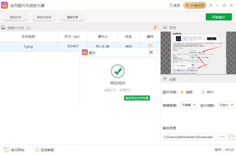Image resolution: width=236 pixels, height=153 pixels.
Task: Click the version v4.2.6 label
Action: click(224, 149)
